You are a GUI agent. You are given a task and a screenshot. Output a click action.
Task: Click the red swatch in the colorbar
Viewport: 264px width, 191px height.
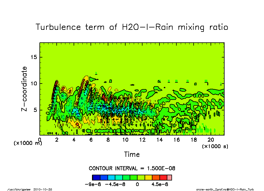click(x=163, y=177)
